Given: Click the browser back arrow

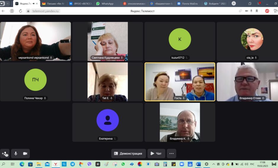Looking at the screenshot, I should point(3,11).
